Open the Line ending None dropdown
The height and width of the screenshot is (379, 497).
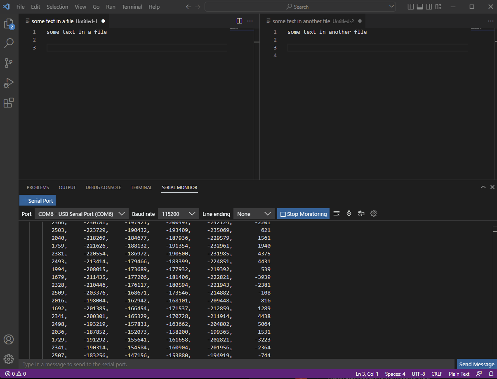[254, 214]
